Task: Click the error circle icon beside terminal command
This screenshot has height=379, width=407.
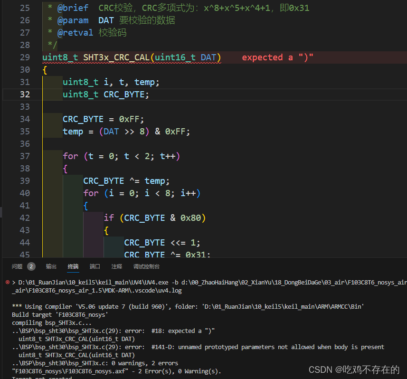Action: (x=7, y=282)
